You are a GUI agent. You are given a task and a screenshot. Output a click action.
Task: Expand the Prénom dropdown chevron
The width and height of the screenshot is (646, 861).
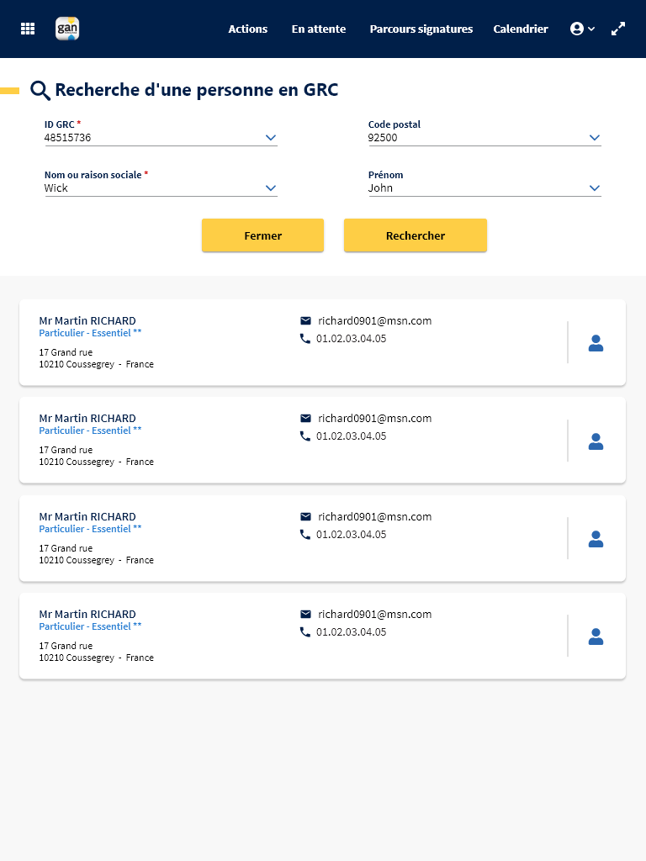pyautogui.click(x=595, y=188)
